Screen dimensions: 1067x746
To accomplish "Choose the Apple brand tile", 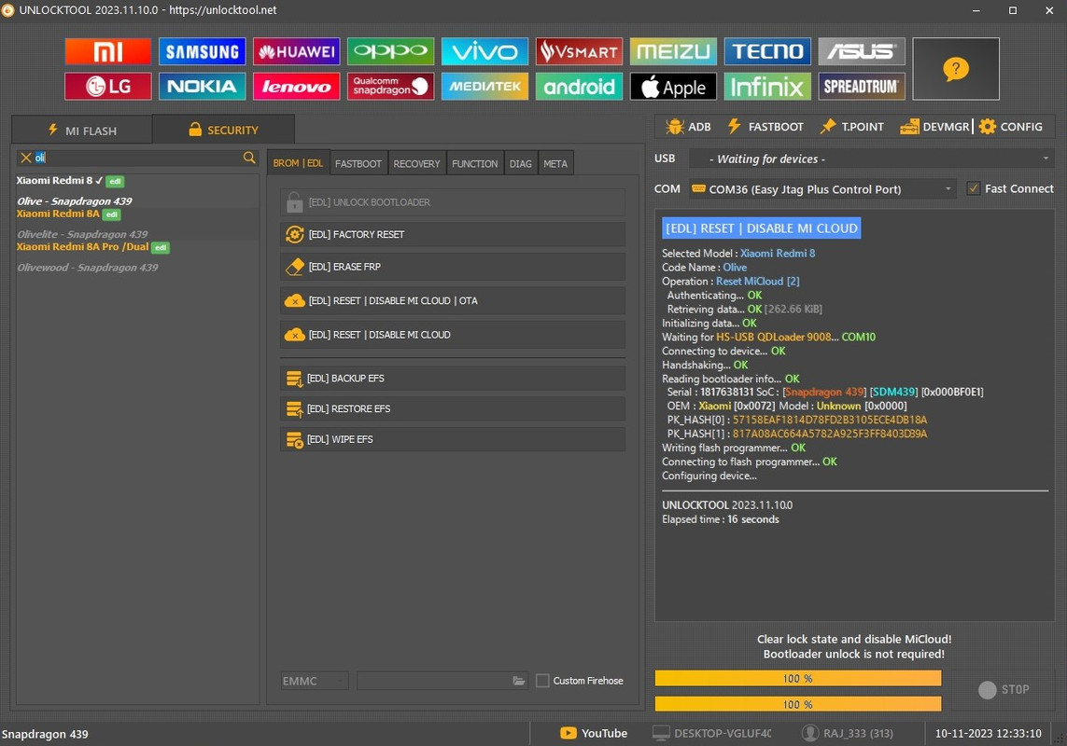I will click(673, 87).
